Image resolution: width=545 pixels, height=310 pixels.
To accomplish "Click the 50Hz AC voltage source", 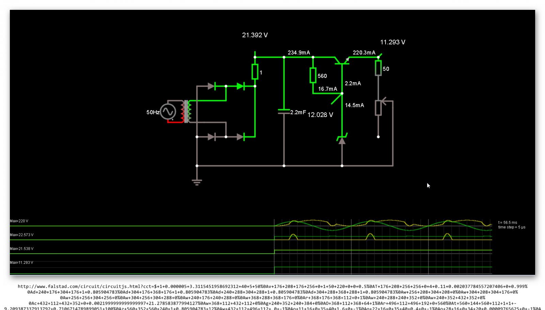I will click(168, 111).
